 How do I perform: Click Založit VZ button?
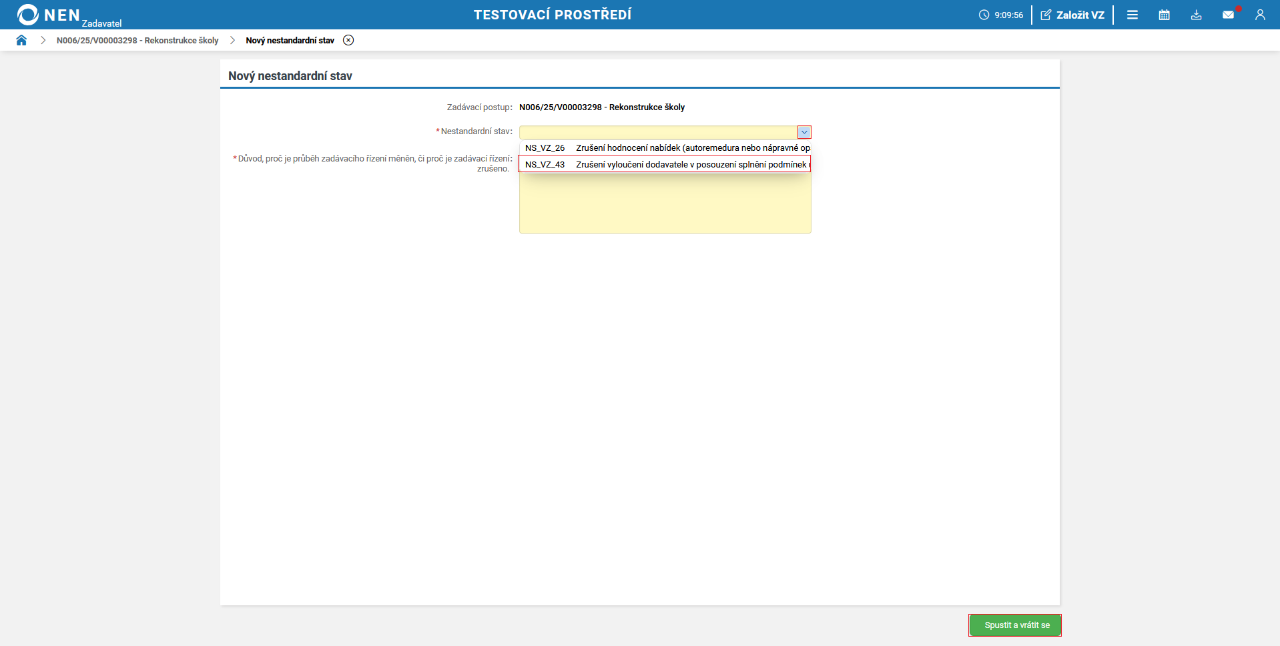1072,15
